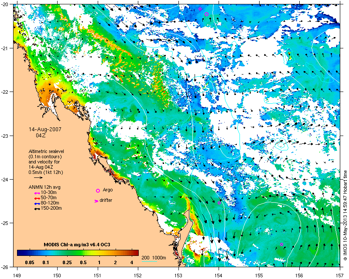Click the '14-Aug-2007' date label
The height and width of the screenshot is (279, 349).
pos(45,129)
